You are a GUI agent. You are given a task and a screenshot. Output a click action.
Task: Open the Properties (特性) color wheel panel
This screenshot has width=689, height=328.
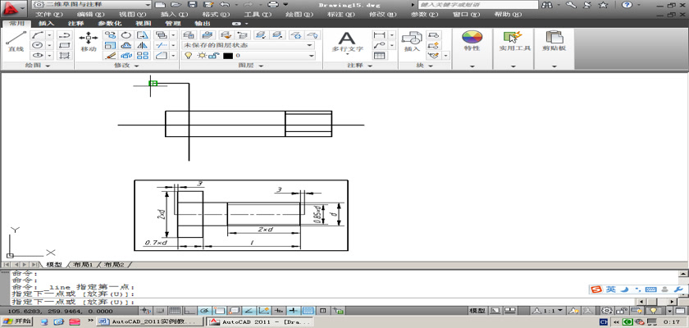click(472, 41)
